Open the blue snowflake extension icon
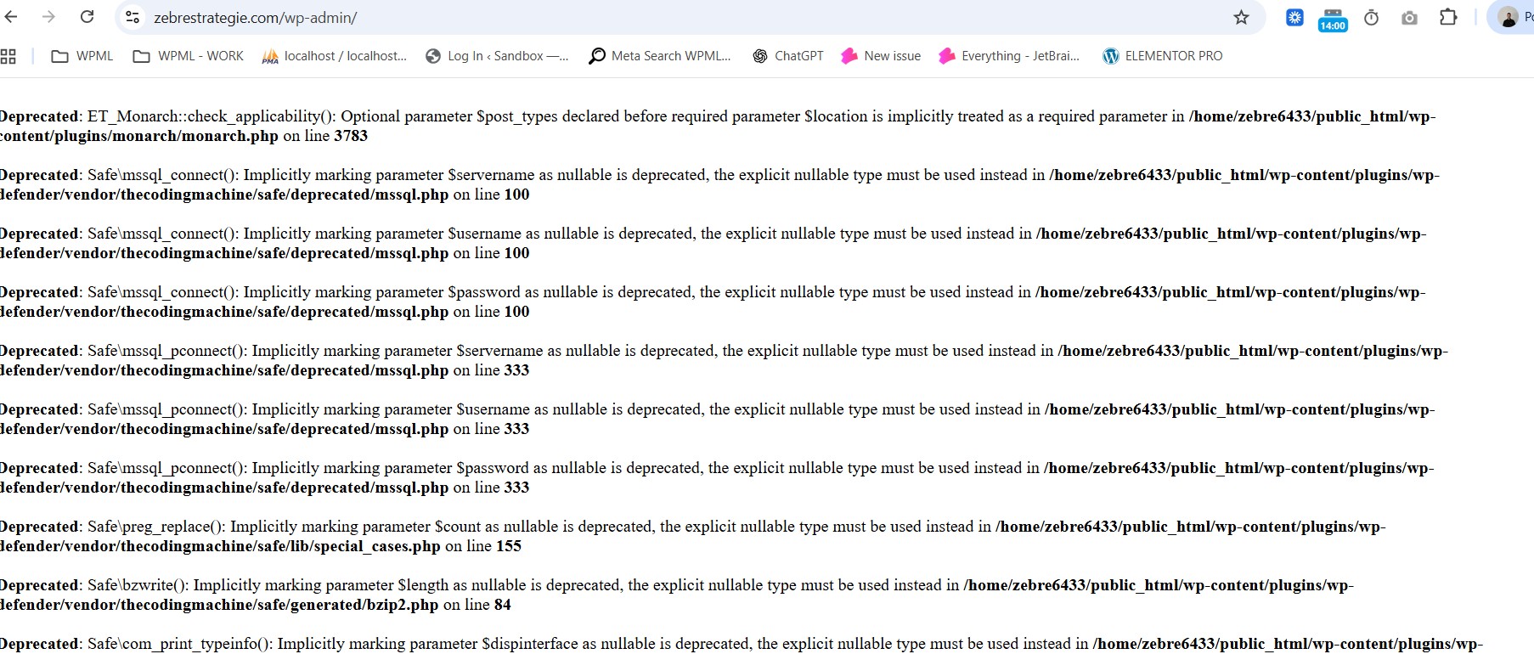The width and height of the screenshot is (1534, 654). click(x=1294, y=17)
